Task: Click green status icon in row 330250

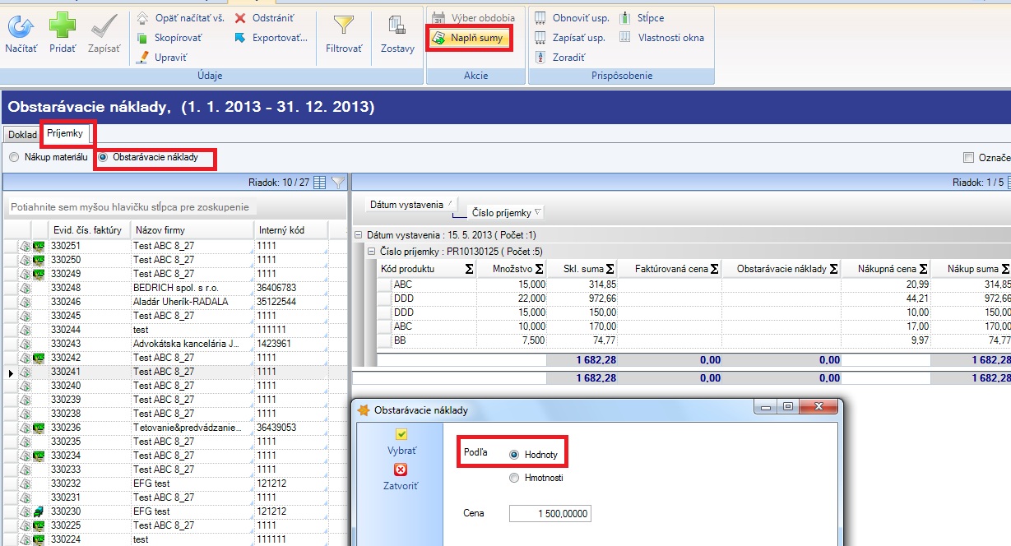Action: coord(39,259)
